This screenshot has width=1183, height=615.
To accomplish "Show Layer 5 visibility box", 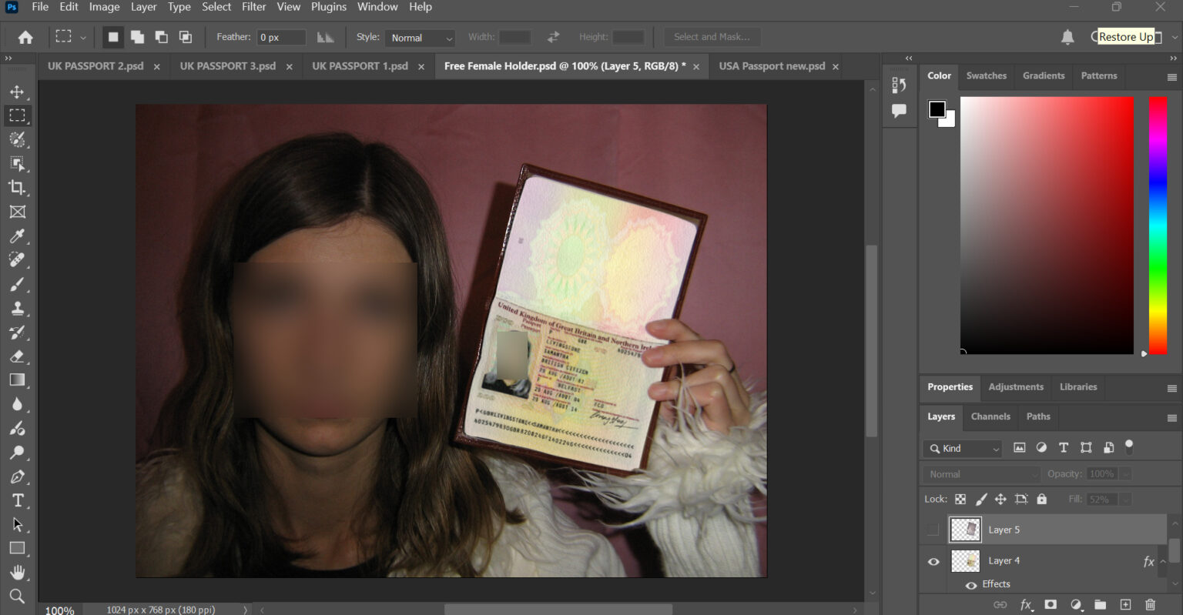I will (x=933, y=530).
